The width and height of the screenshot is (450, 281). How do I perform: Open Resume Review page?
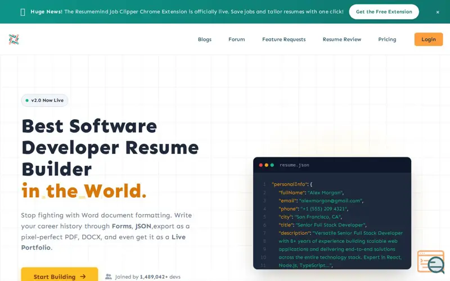(342, 39)
